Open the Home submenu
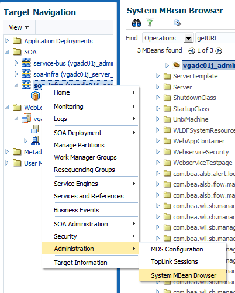Screen dimensions: 235x293 (x=90, y=92)
